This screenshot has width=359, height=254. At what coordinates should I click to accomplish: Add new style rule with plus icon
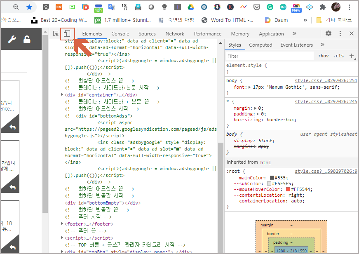352,55
